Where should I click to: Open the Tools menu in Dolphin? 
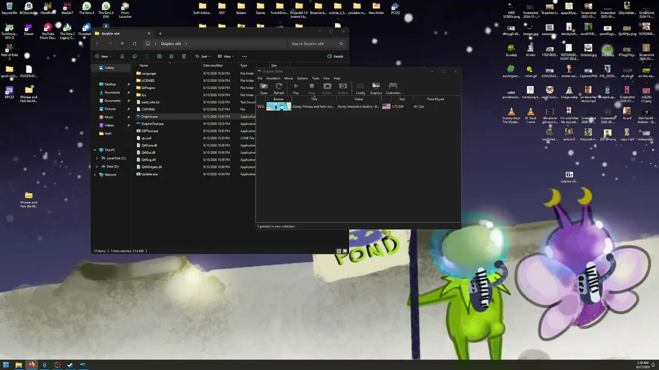pos(316,79)
